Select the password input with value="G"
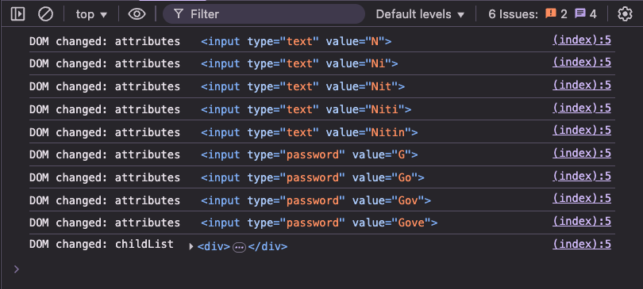The image size is (643, 289). pyautogui.click(x=310, y=155)
